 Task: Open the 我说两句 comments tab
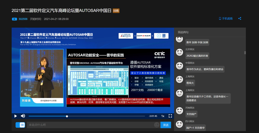183,32
